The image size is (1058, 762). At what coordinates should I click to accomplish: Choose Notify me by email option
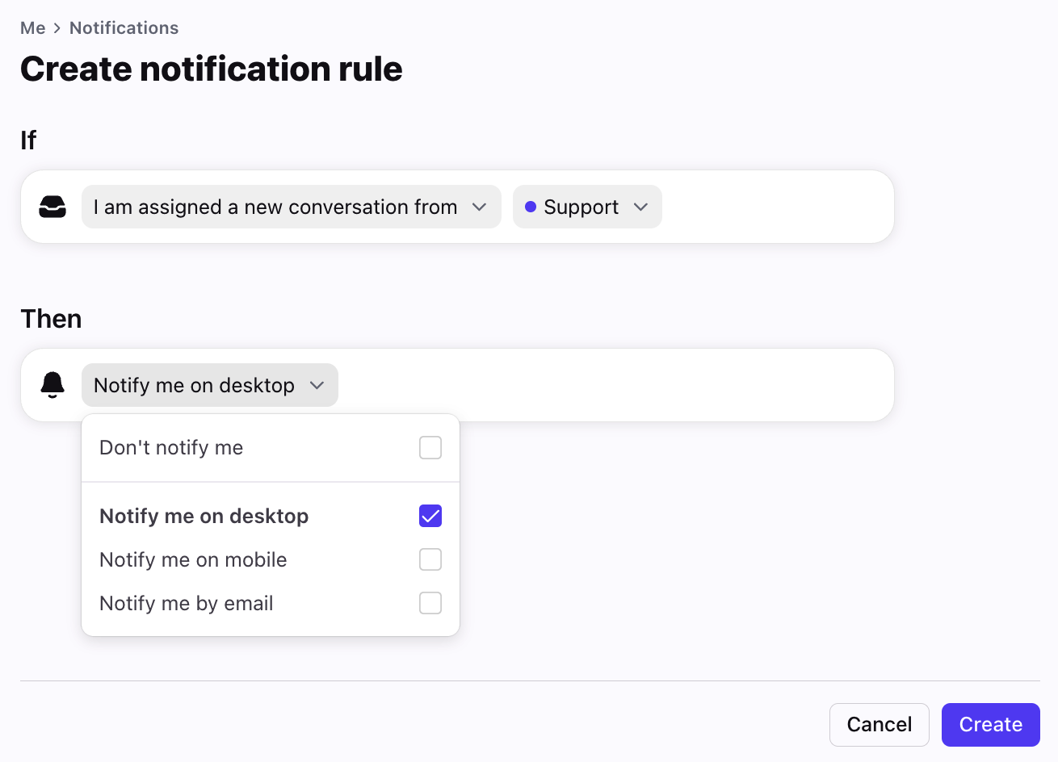[x=271, y=603]
